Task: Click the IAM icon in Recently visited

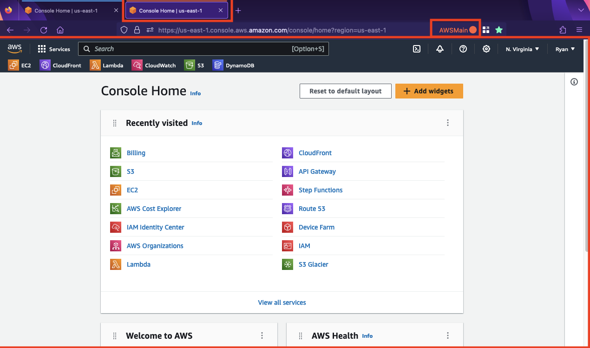Action: [288, 246]
